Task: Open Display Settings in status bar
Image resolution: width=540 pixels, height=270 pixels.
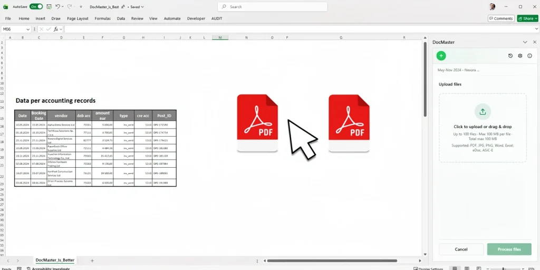Action: [x=429, y=268]
